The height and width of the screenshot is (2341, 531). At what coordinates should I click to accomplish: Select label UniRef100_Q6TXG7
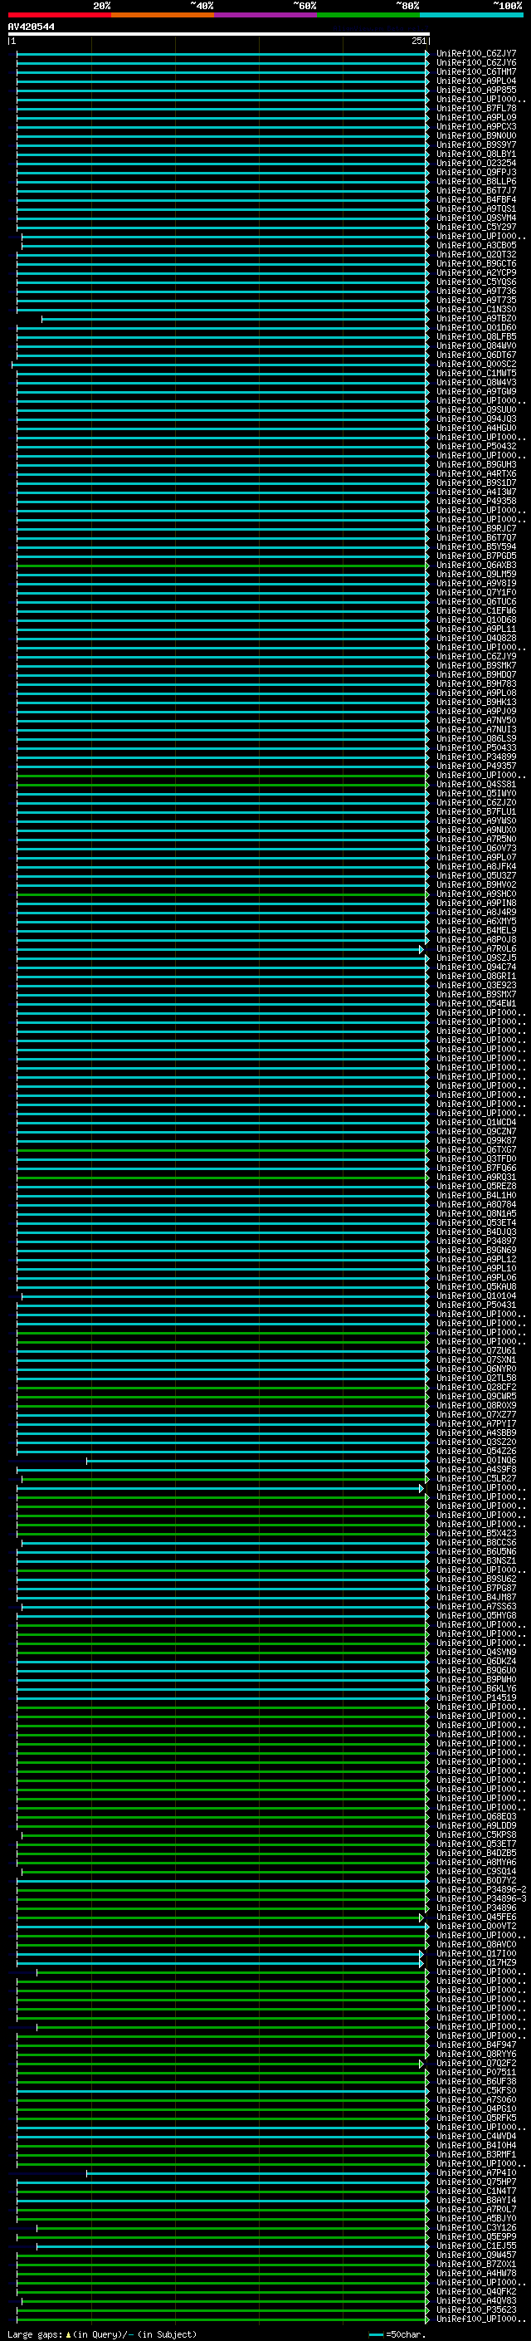click(x=476, y=1149)
